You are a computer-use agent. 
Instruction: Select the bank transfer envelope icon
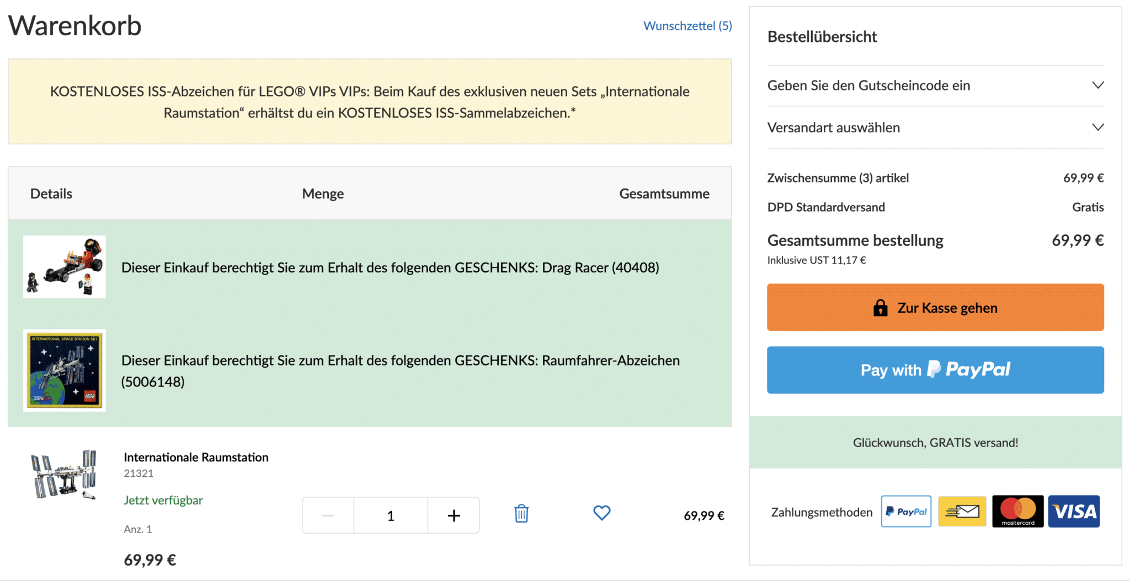pyautogui.click(x=962, y=512)
